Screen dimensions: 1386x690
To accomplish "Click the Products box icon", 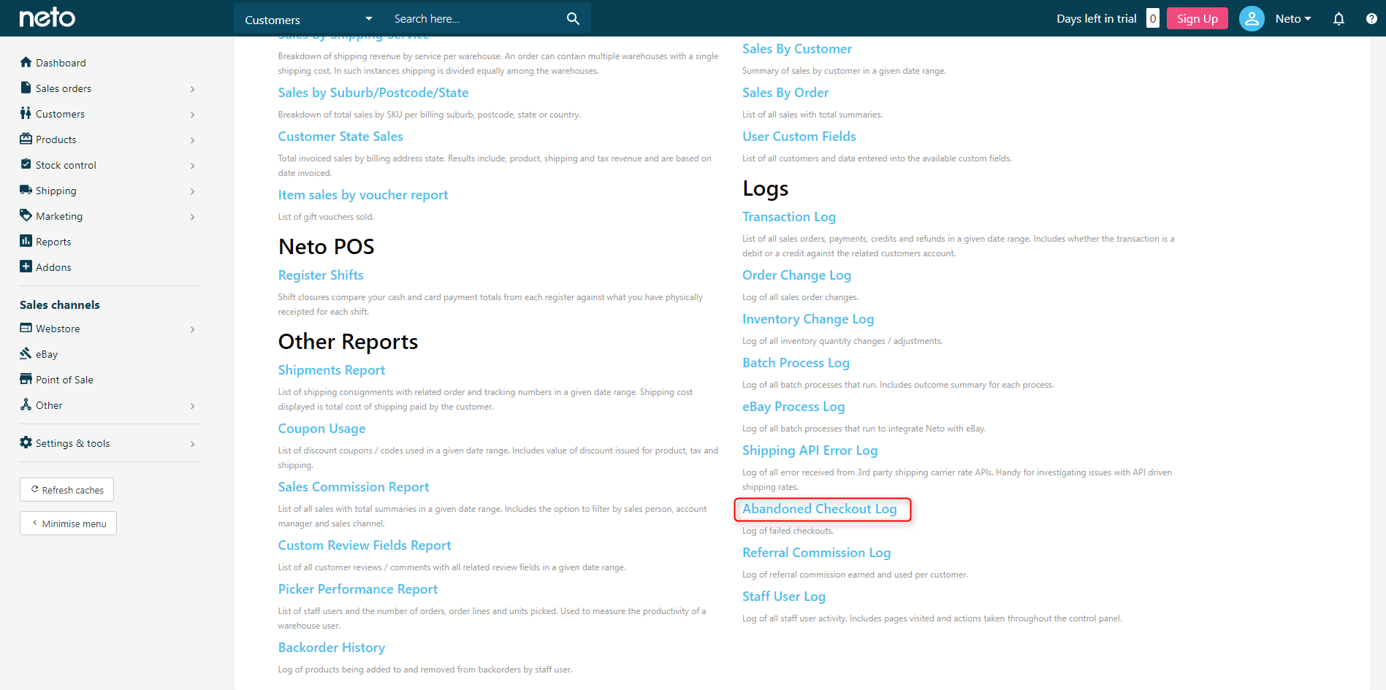I will click(26, 139).
